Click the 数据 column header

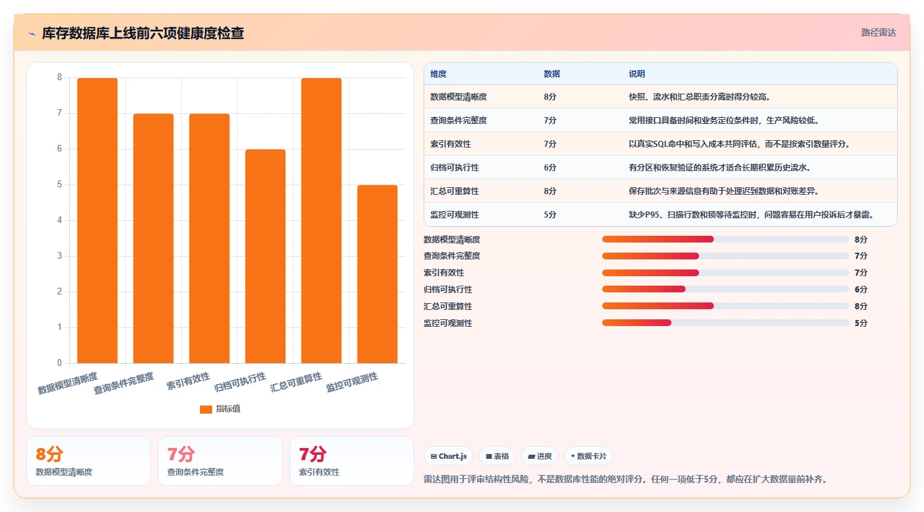552,74
